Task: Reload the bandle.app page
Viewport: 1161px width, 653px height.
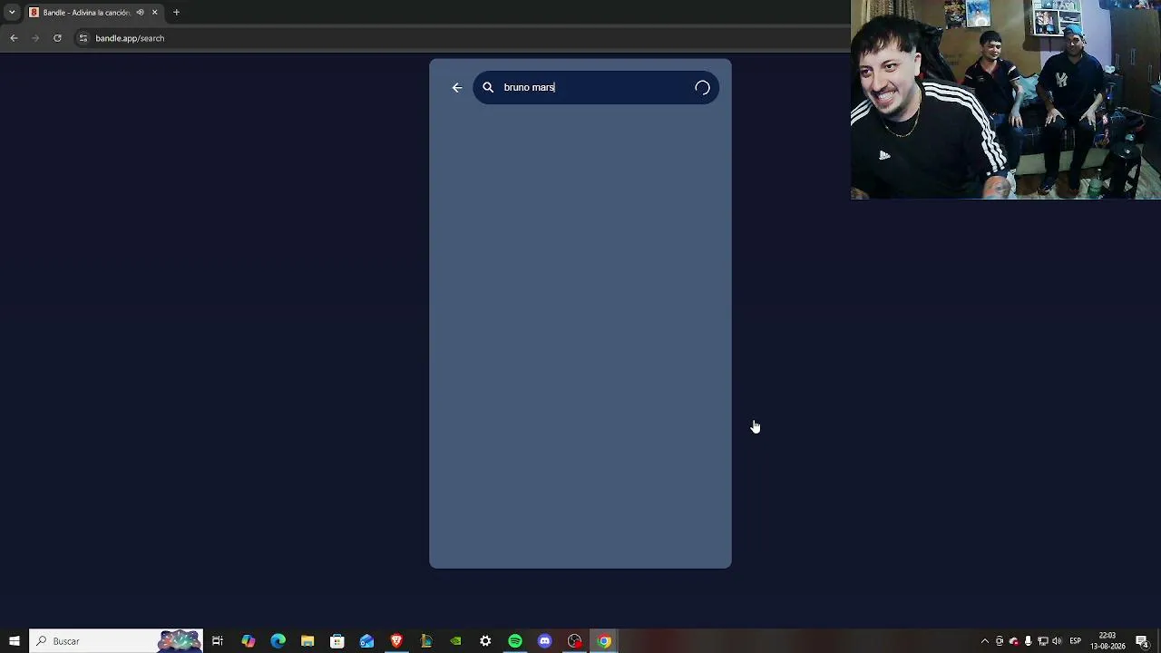Action: 57,38
